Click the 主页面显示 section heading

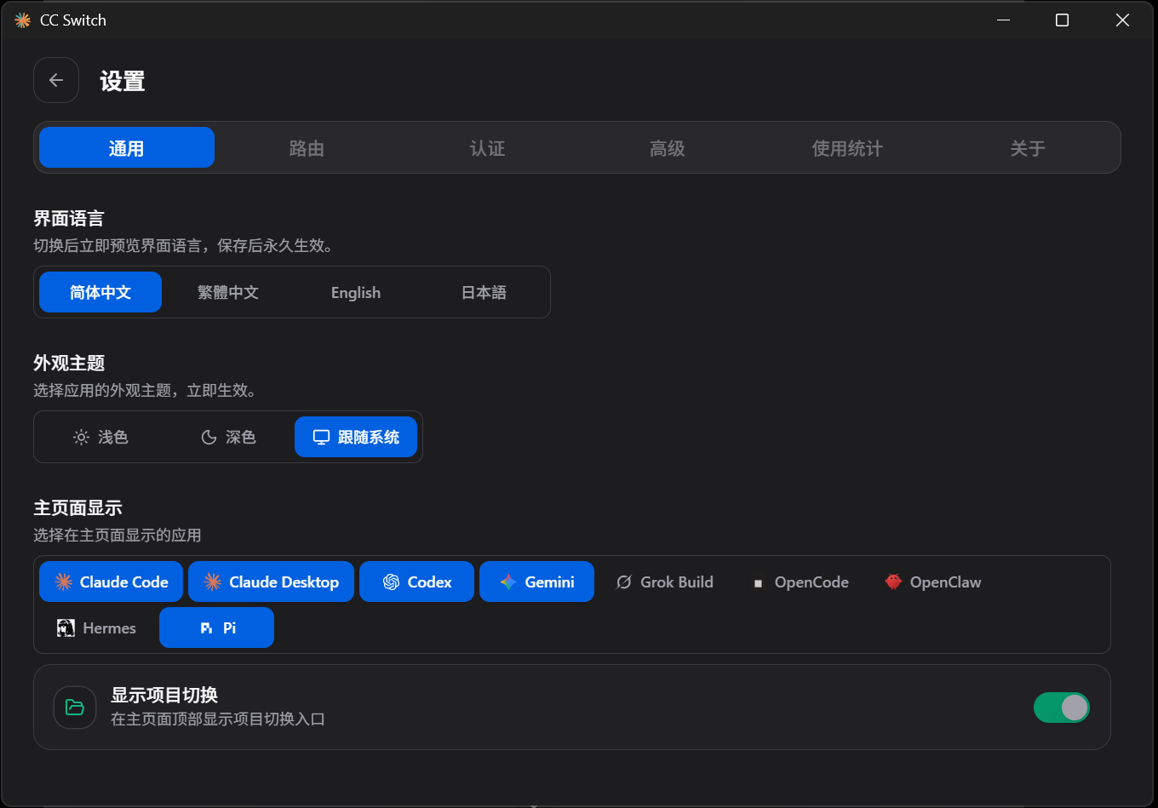pos(77,508)
